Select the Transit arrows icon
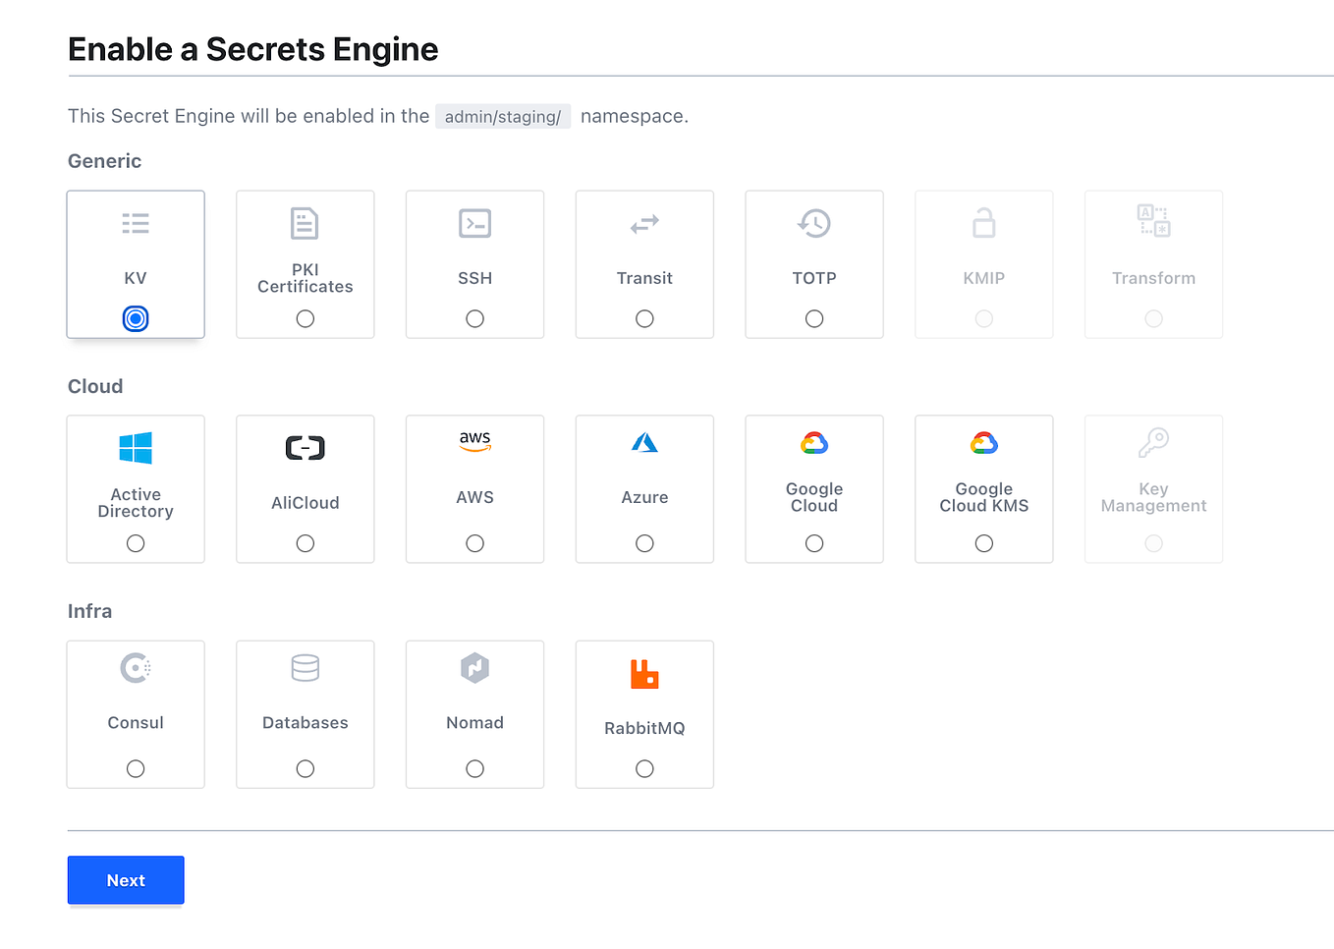Image resolution: width=1334 pixels, height=949 pixels. pos(644,223)
